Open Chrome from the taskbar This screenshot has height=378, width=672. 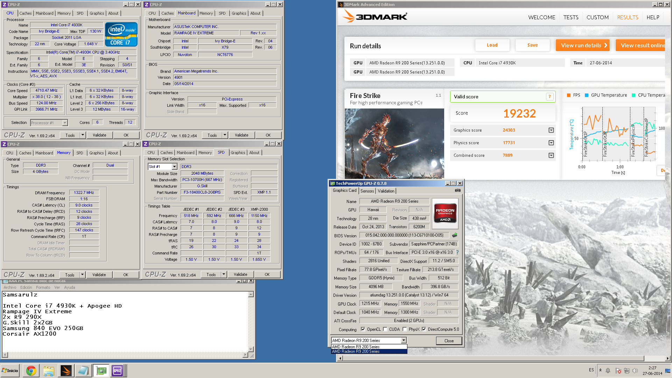(x=31, y=371)
